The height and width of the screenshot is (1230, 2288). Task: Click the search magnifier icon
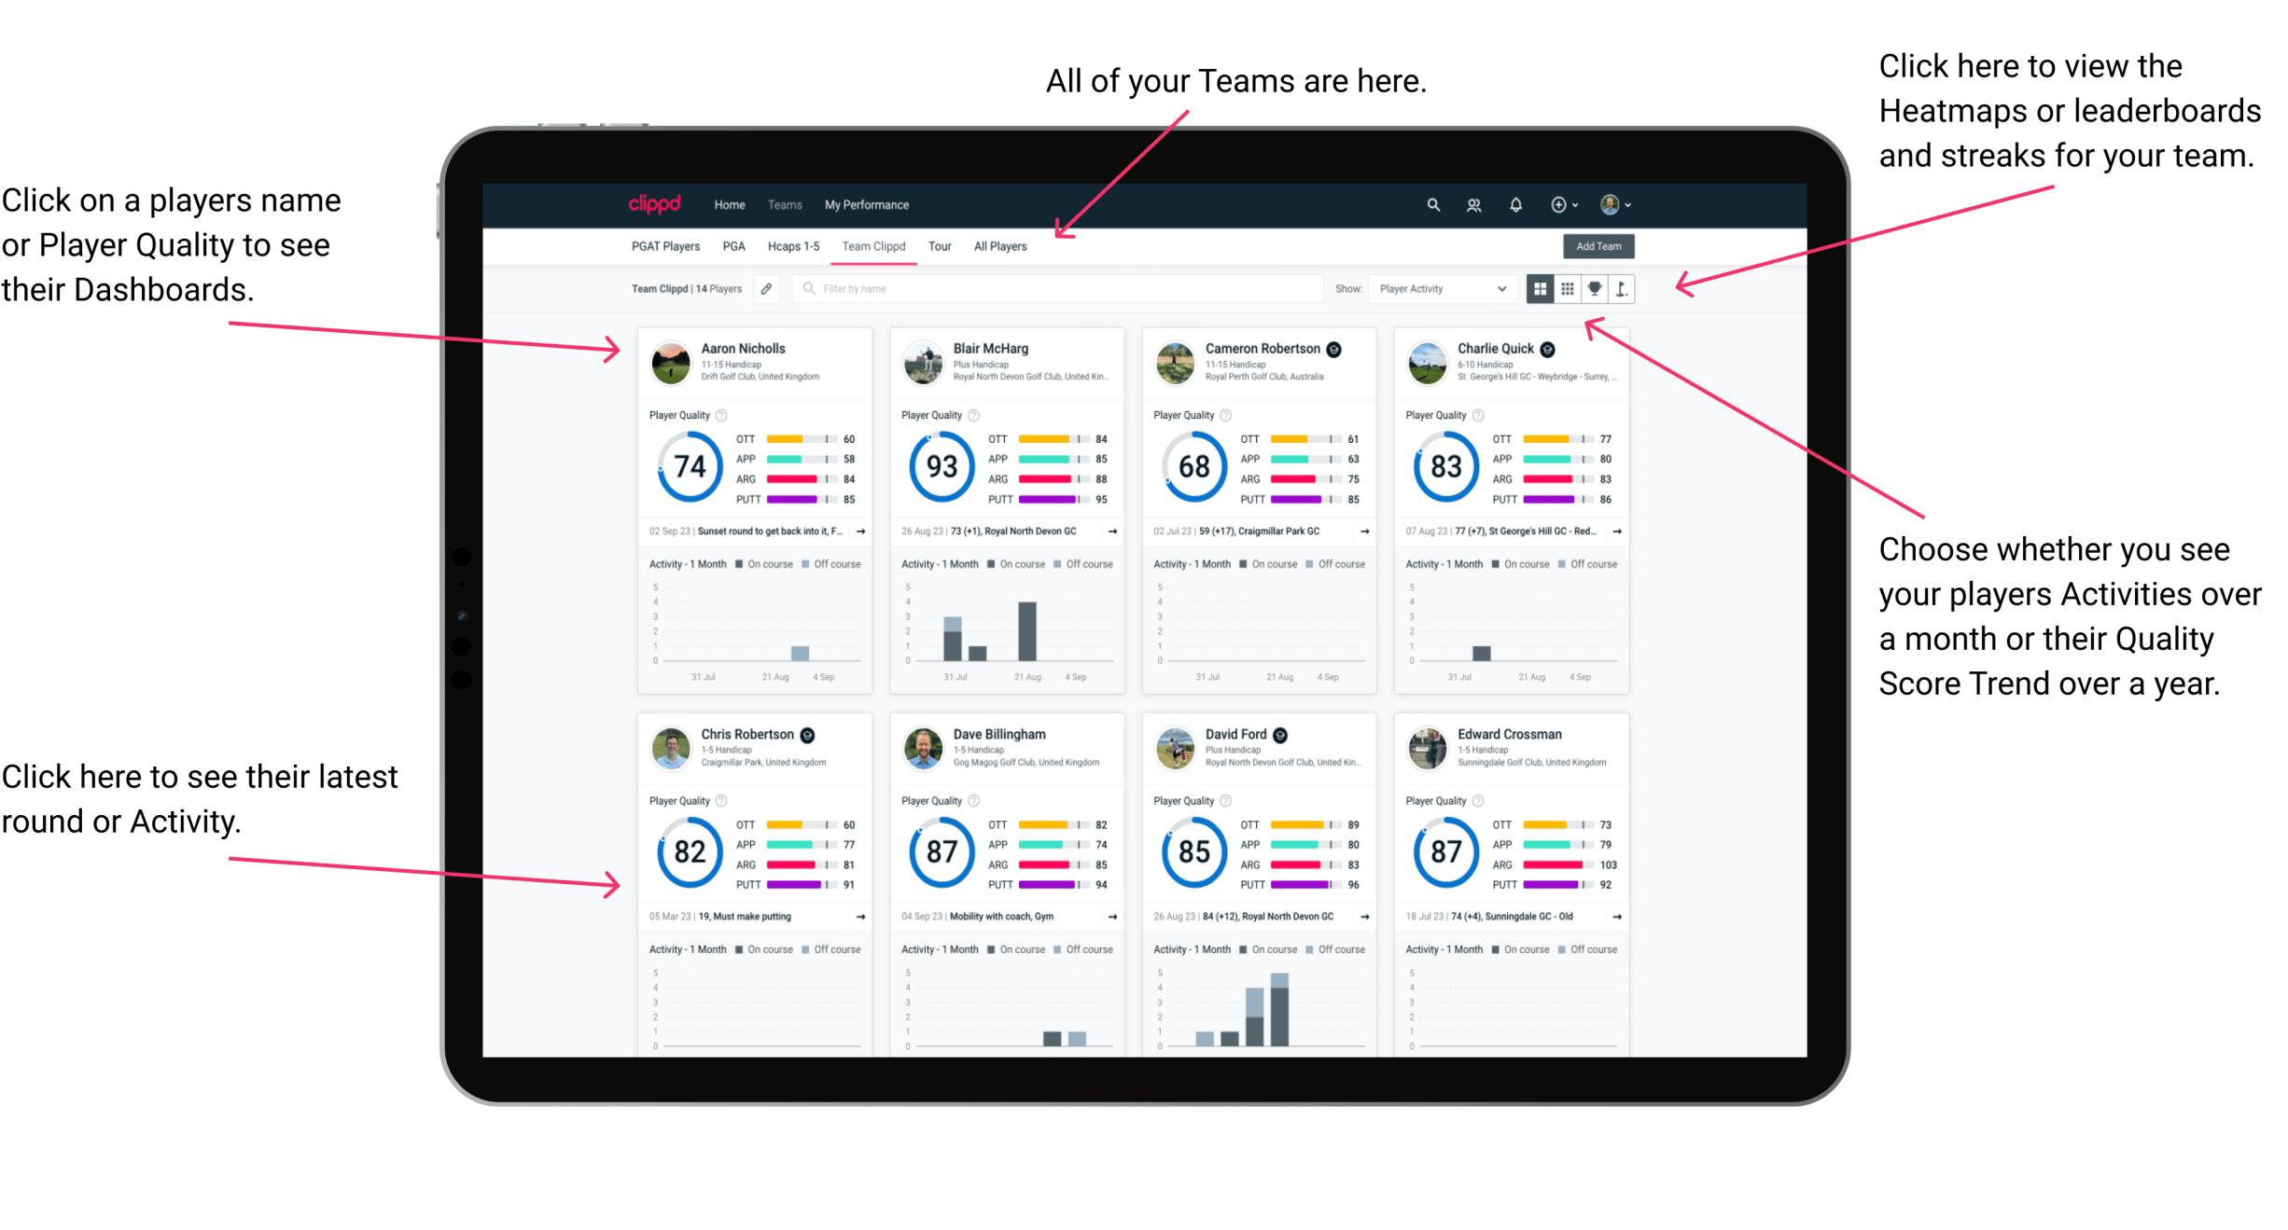[x=1432, y=204]
